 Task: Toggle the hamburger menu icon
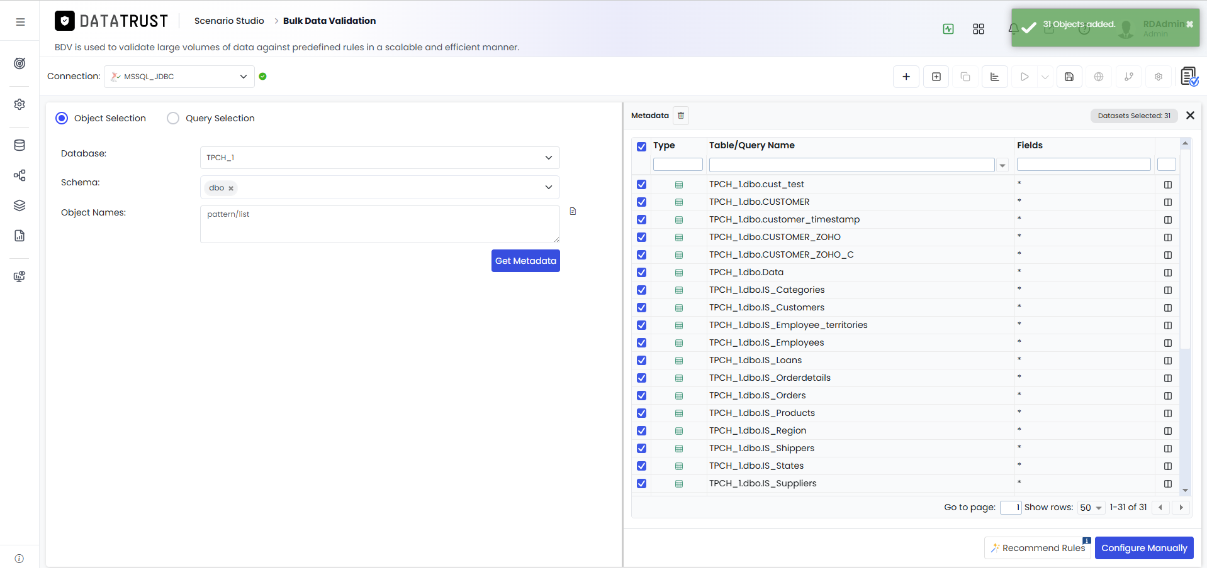pyautogui.click(x=20, y=22)
